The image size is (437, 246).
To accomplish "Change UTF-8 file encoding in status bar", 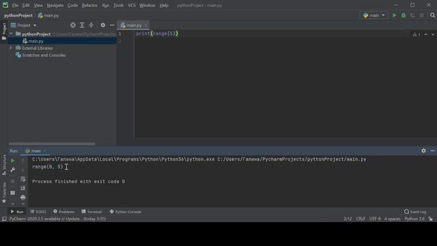I will [375, 219].
